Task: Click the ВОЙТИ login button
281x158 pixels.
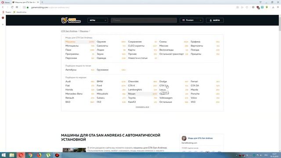Action: [215, 20]
